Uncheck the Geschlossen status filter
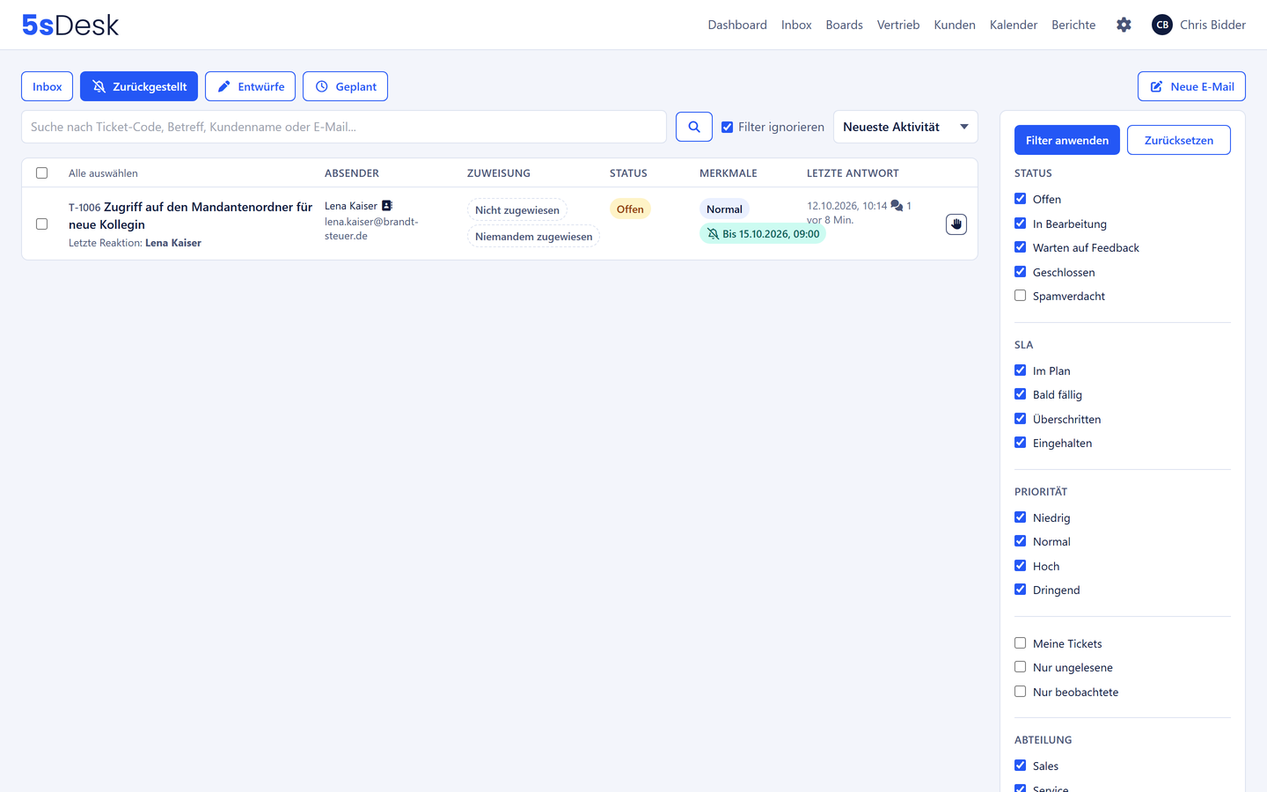 tap(1020, 272)
